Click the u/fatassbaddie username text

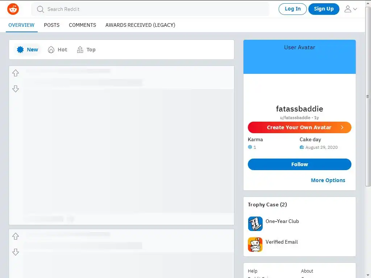[x=295, y=118]
